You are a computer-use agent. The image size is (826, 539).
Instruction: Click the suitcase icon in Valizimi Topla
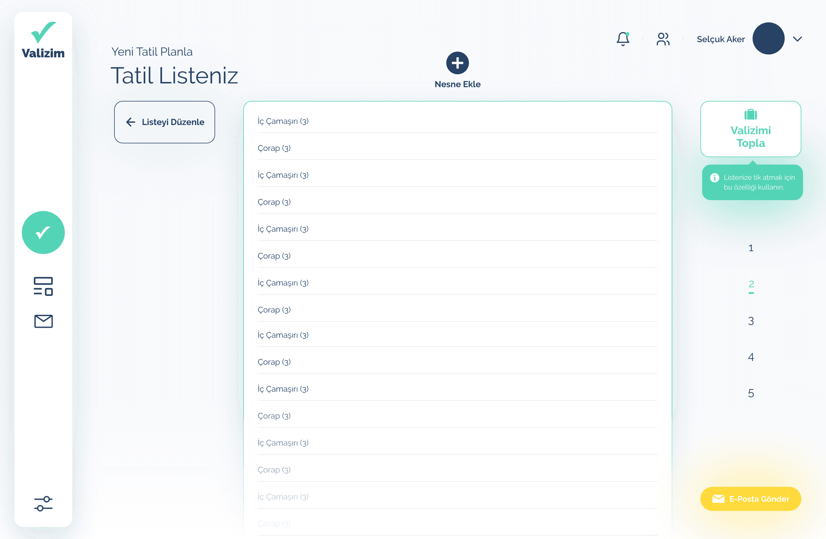(751, 114)
